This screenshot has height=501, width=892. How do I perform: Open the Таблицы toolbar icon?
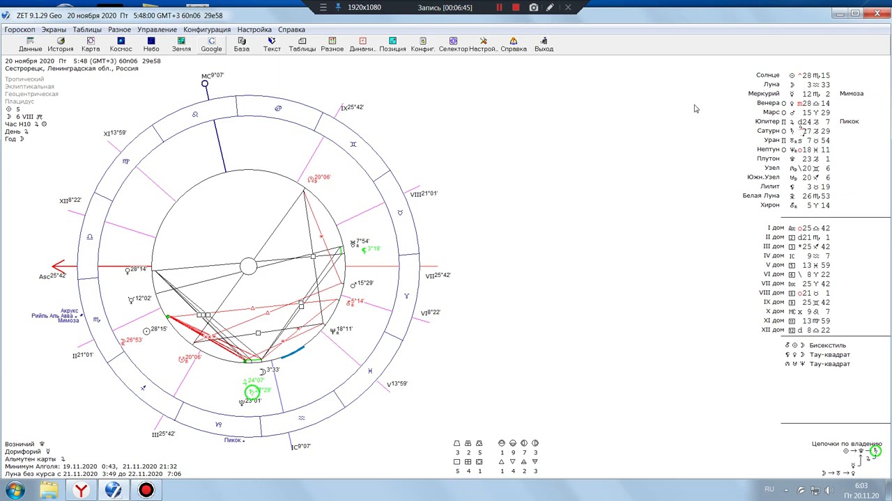pyautogui.click(x=302, y=45)
